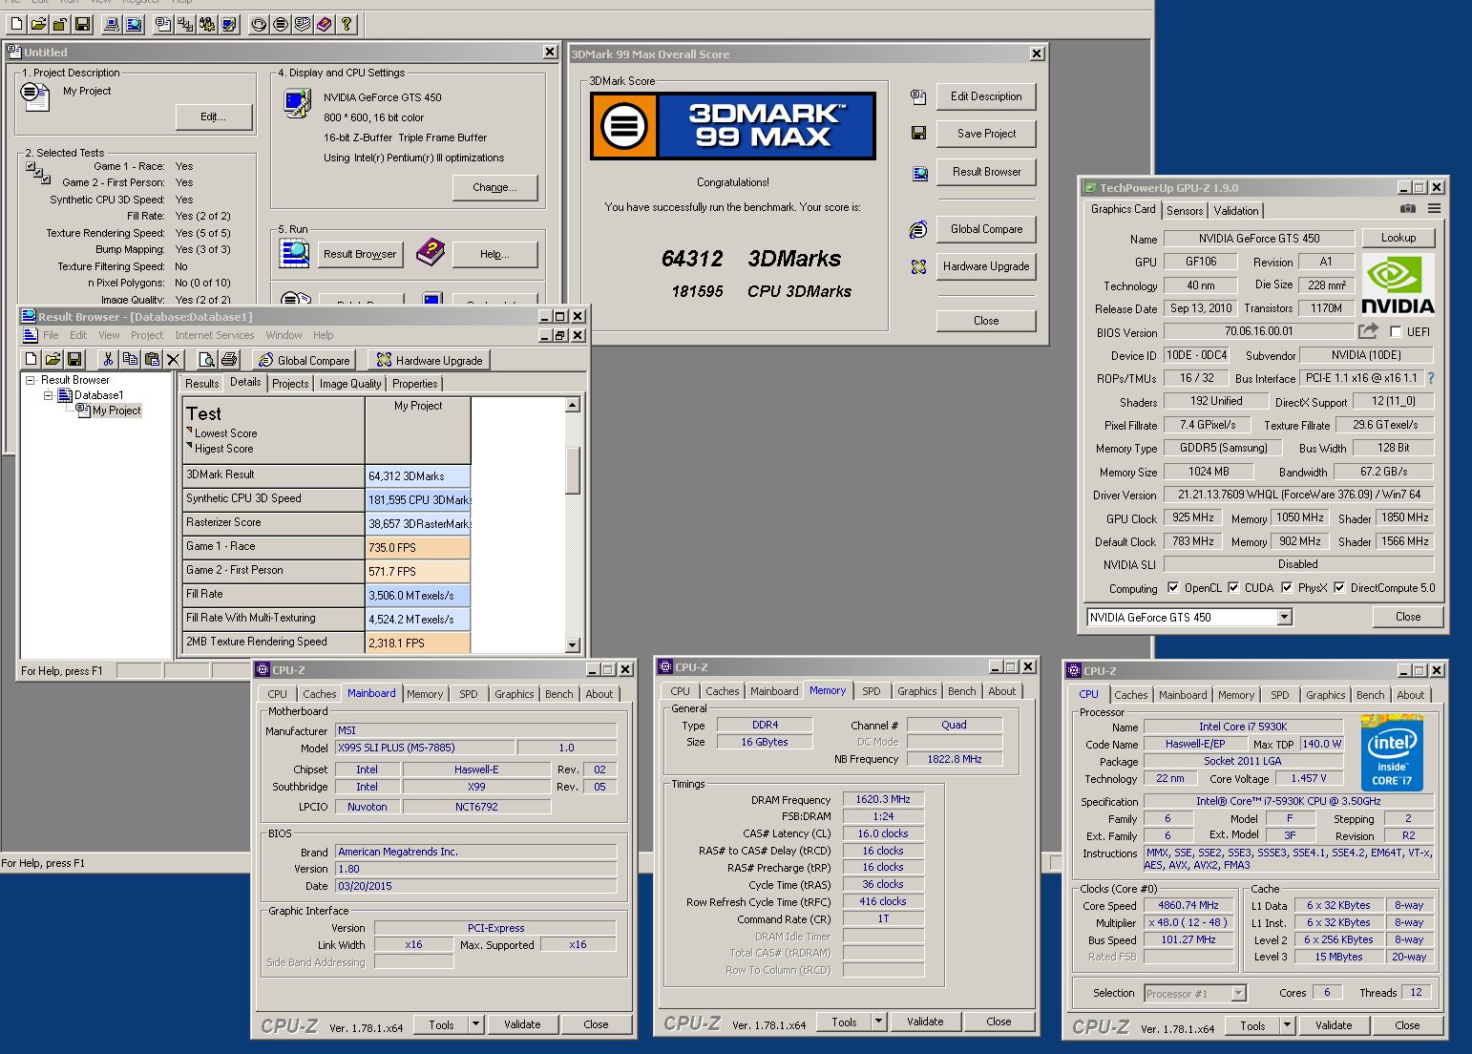This screenshot has width=1472, height=1054.
Task: Open the GPU-Z hamburger menu icon
Action: [x=1434, y=208]
